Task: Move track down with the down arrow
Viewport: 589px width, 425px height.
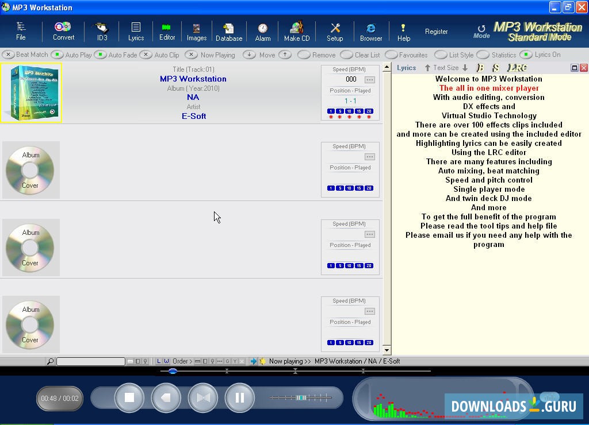Action: 248,55
